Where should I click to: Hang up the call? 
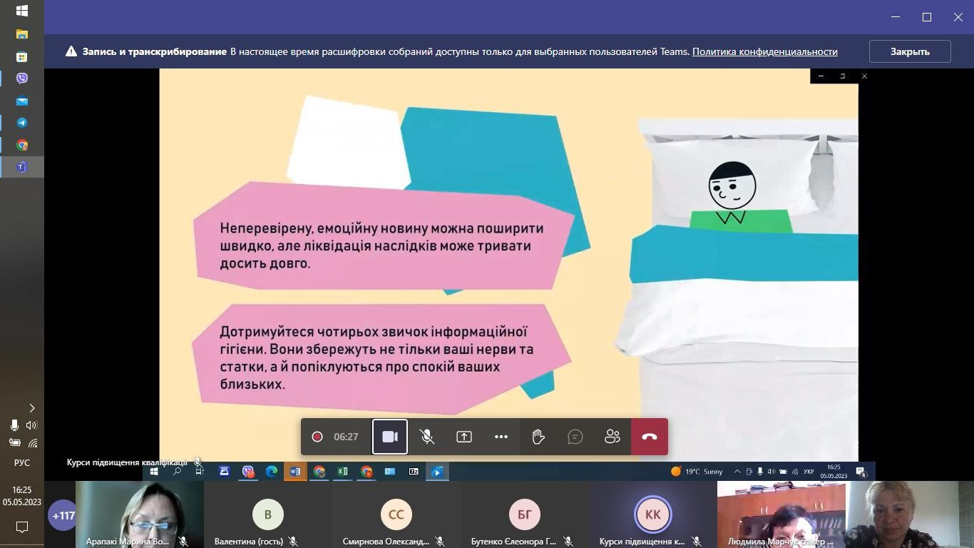coord(650,437)
